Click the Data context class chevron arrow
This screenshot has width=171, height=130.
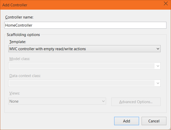[158, 83]
